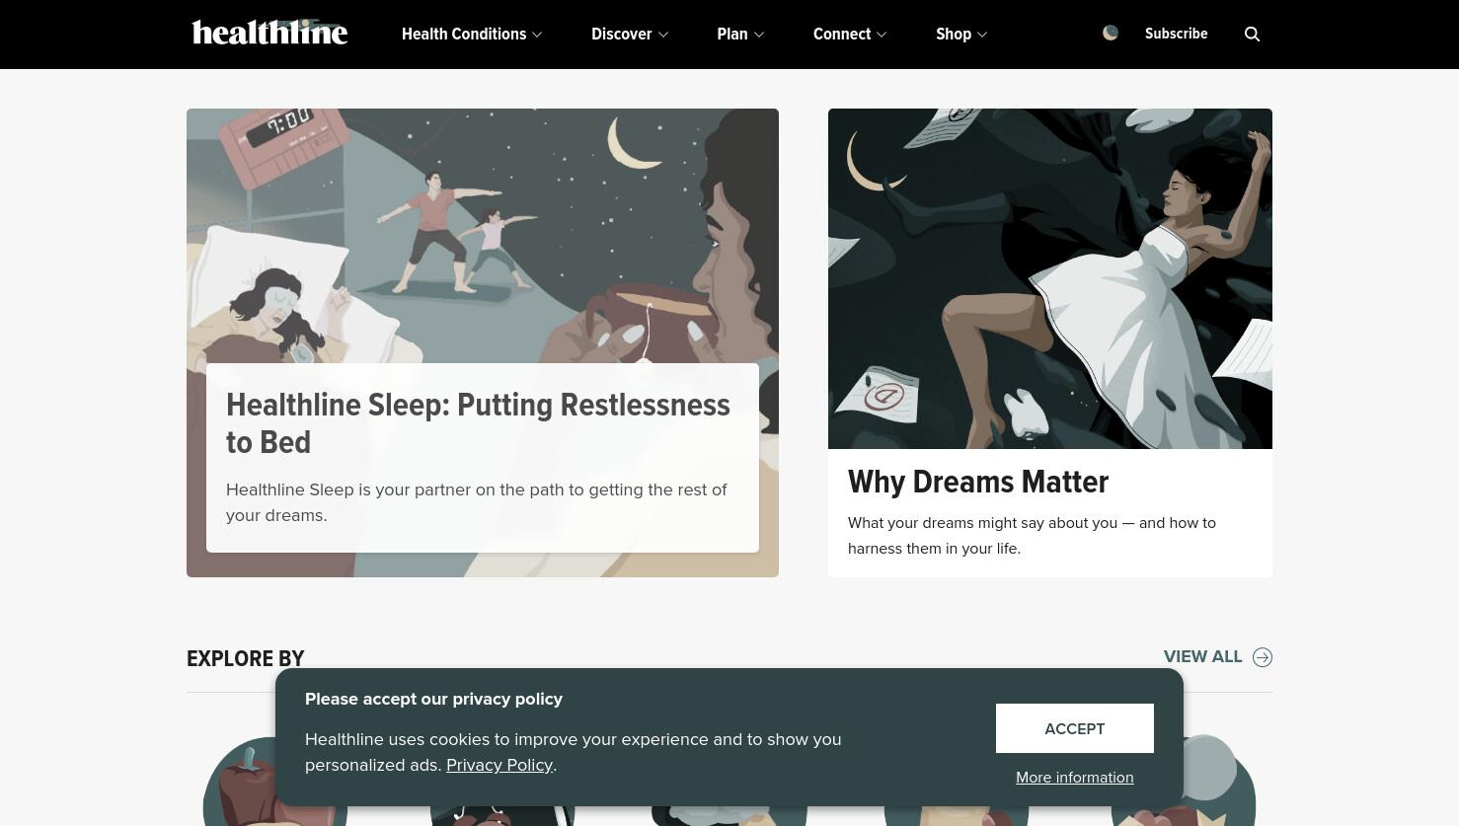Viewport: 1459px width, 826px height.
Task: Open the Why Dreams Matter article title
Action: coord(978,482)
